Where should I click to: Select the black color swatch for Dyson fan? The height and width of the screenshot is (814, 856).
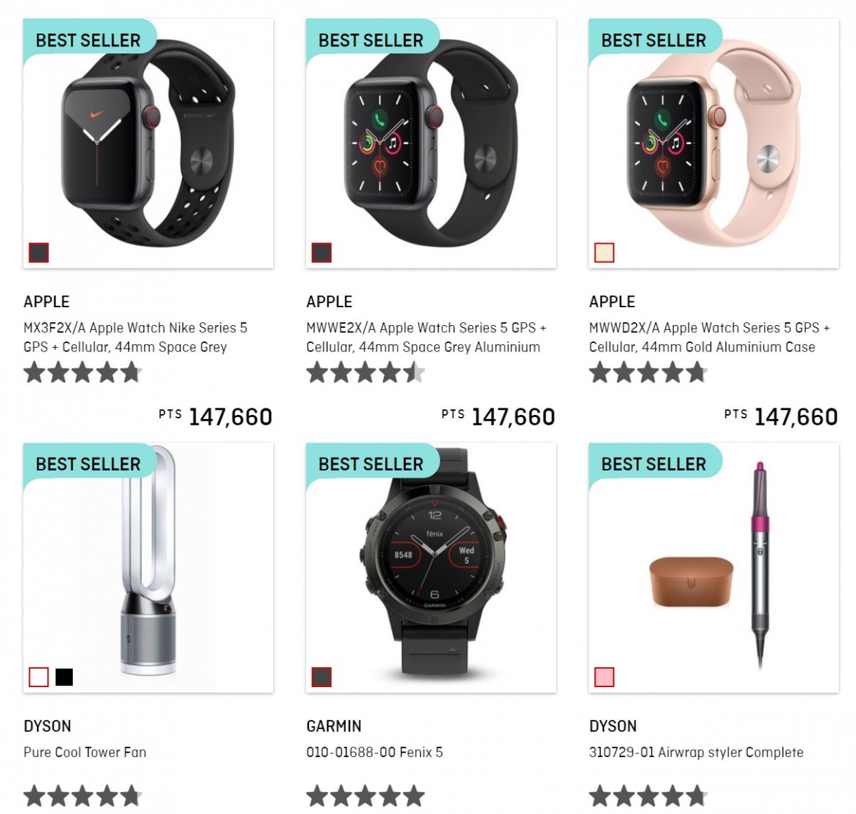pos(64,677)
